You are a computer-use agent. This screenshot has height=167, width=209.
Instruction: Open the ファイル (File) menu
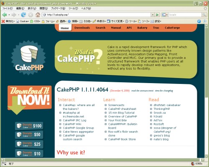8,8
